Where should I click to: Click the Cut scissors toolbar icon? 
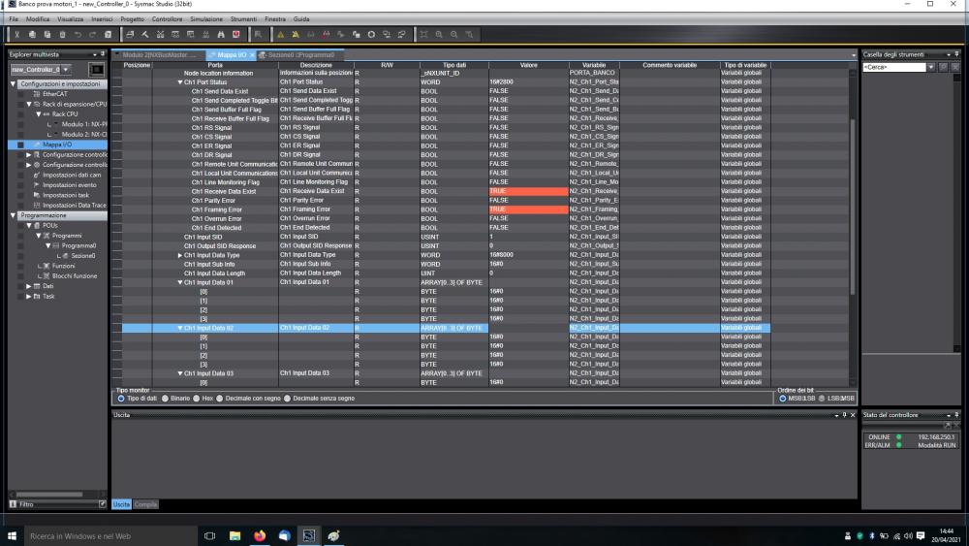pyautogui.click(x=17, y=35)
